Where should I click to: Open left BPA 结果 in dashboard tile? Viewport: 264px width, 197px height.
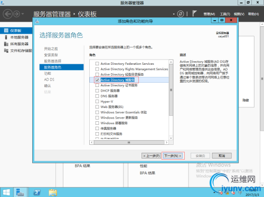coord(82,166)
